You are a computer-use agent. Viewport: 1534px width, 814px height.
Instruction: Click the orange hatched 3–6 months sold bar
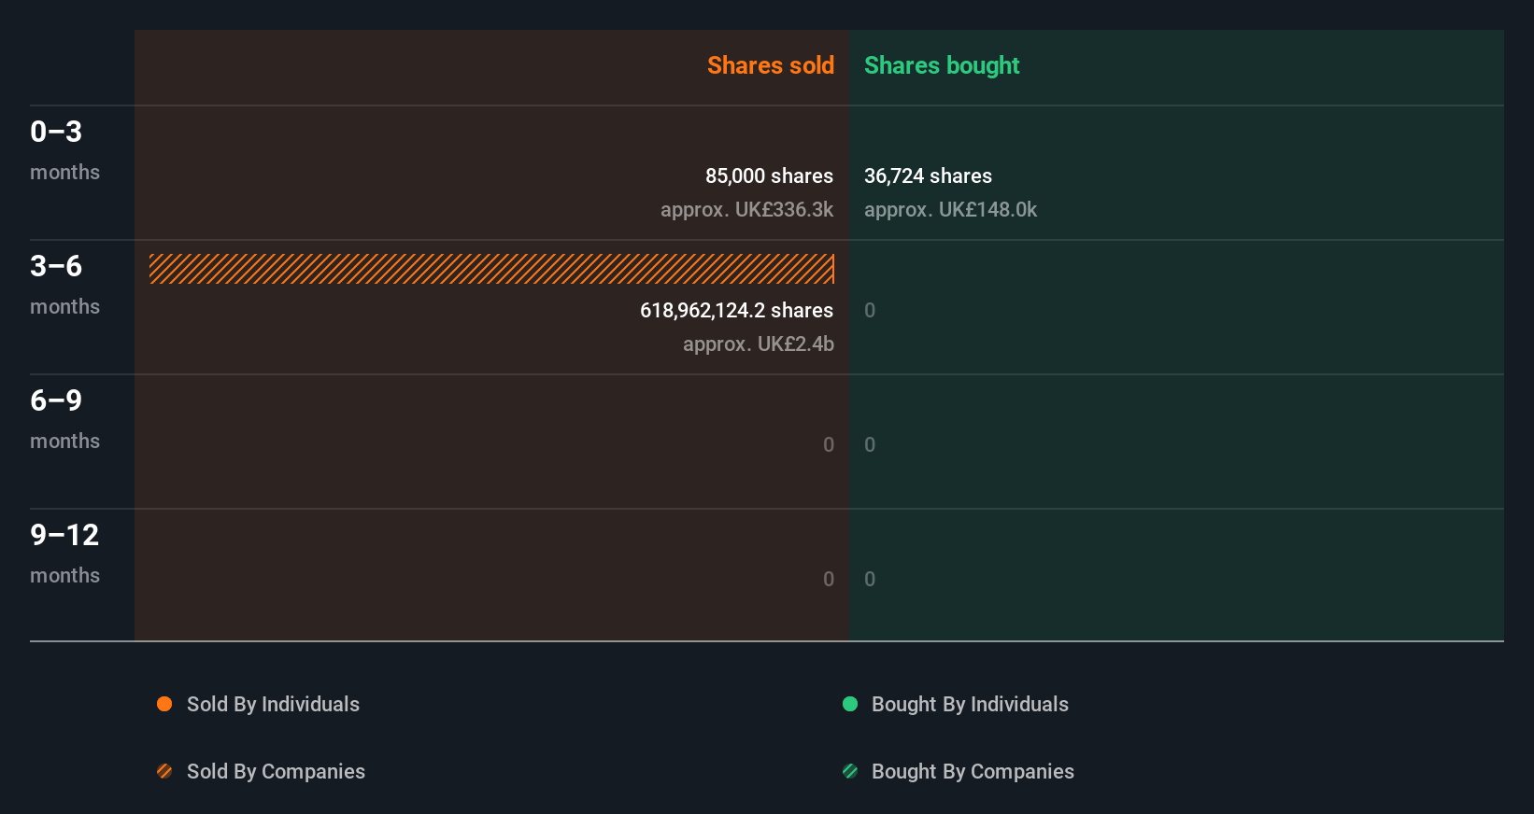click(x=491, y=269)
